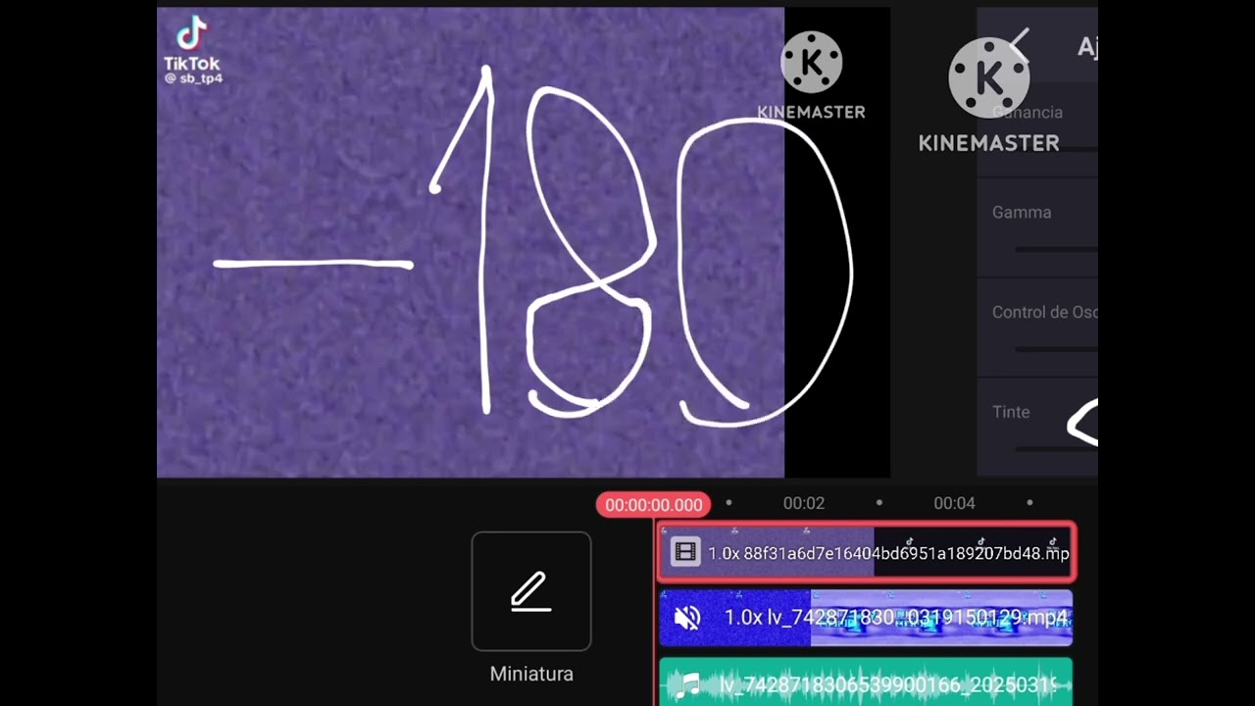Click the Miniatura label text
Image resolution: width=1255 pixels, height=706 pixels.
pyautogui.click(x=531, y=674)
